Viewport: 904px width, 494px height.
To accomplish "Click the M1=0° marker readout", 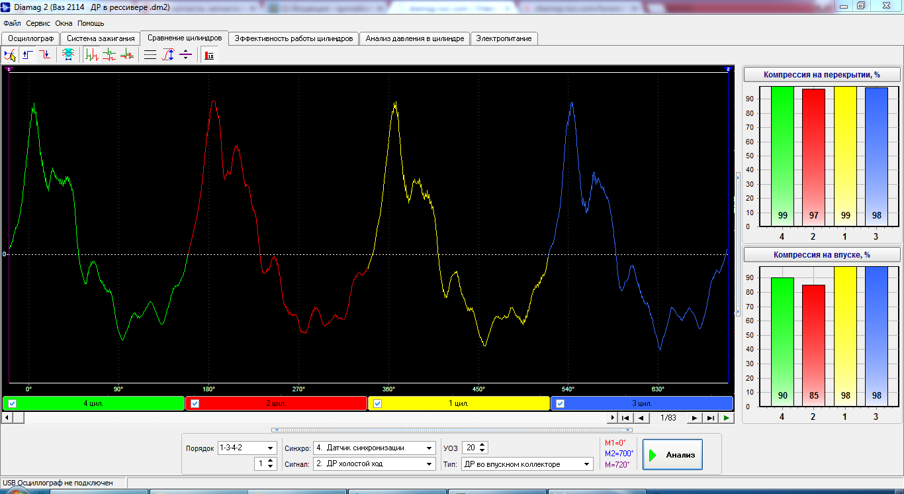I will click(615, 443).
